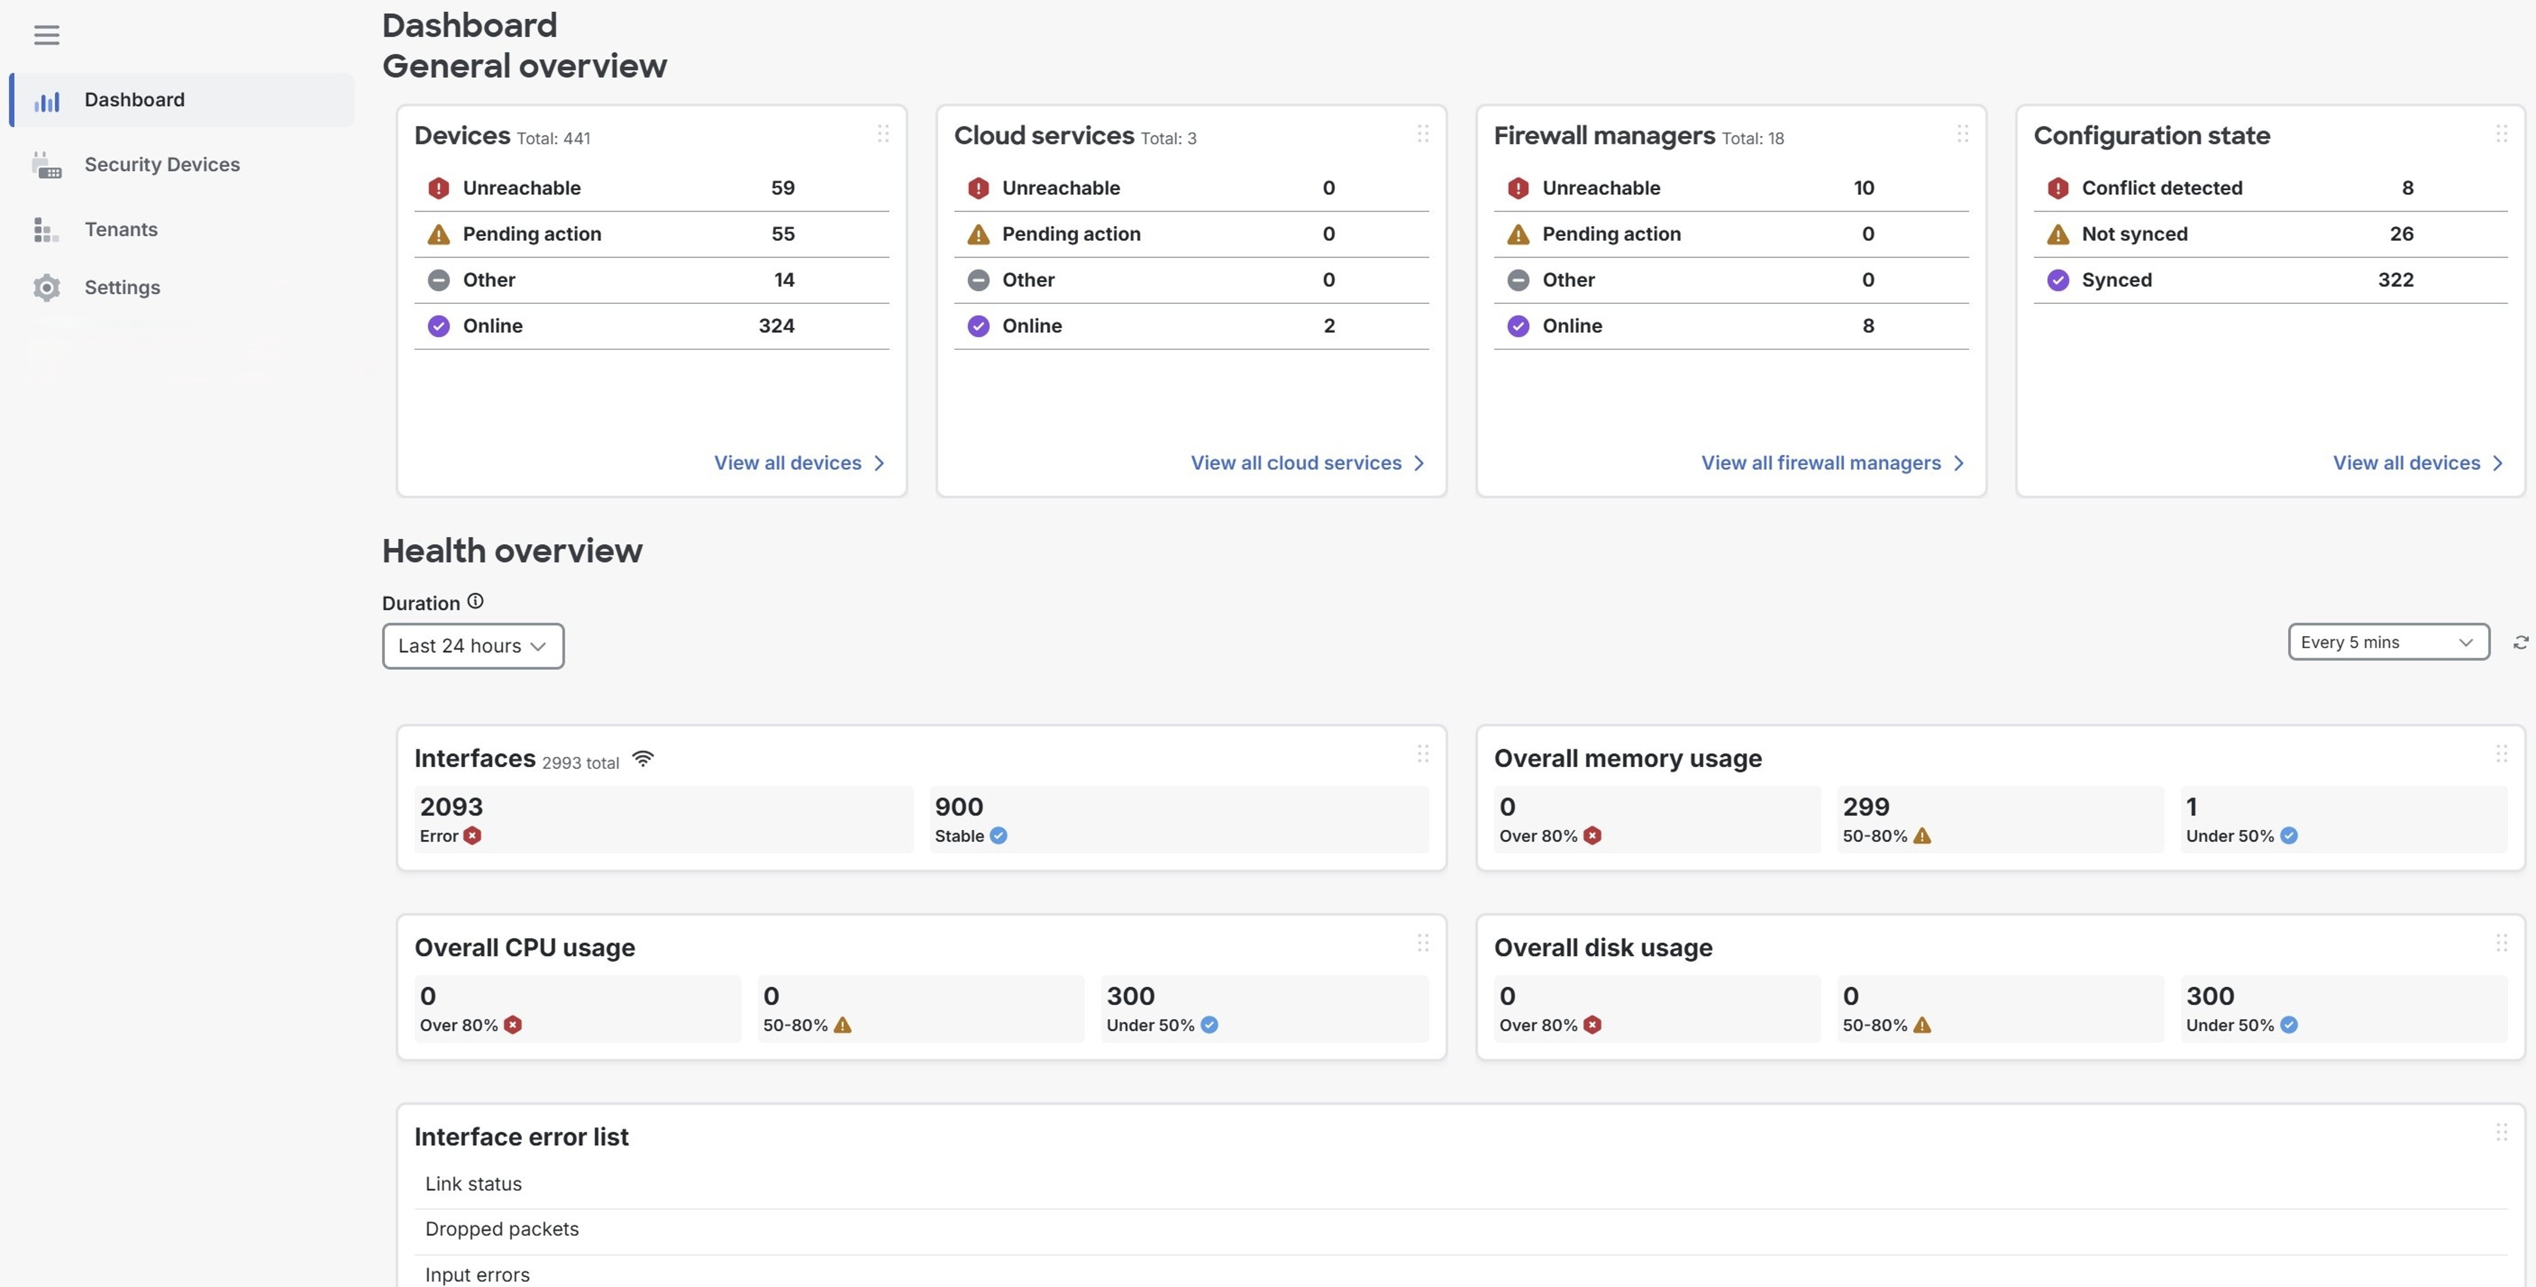Switch to the Dashboard sidebar item

134,99
